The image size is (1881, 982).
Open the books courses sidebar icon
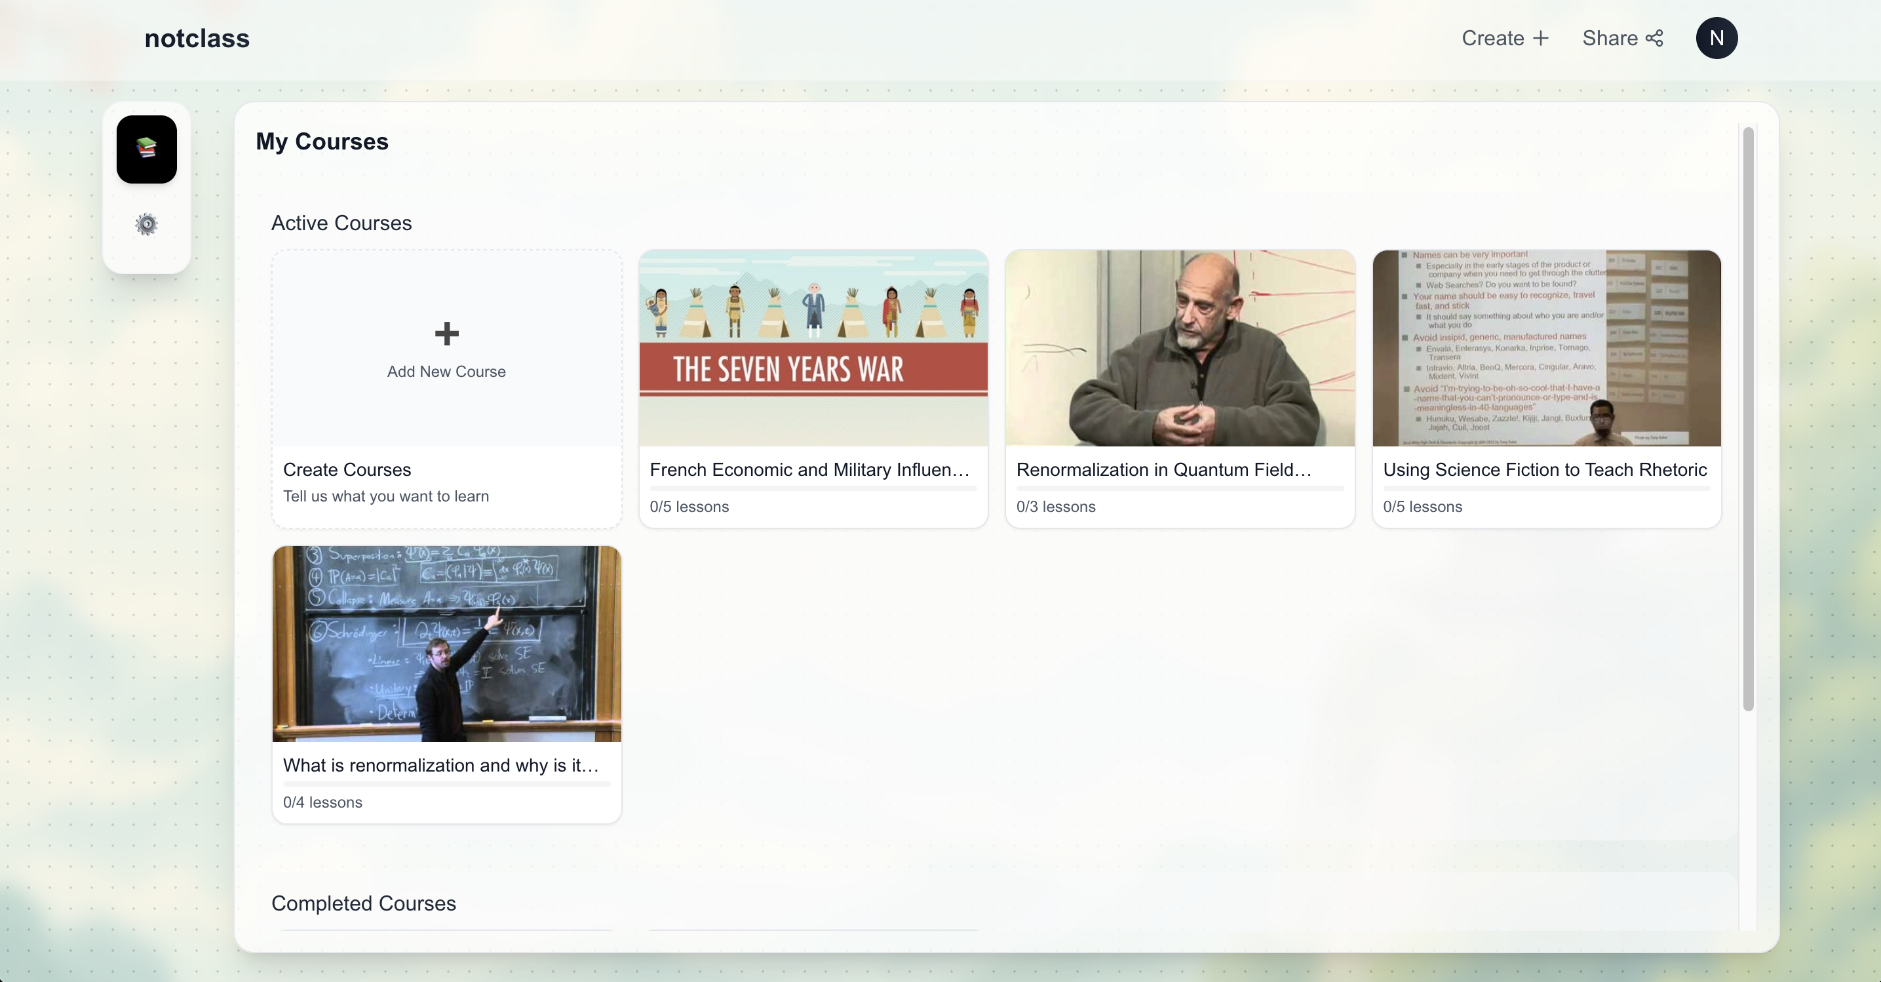click(x=146, y=149)
